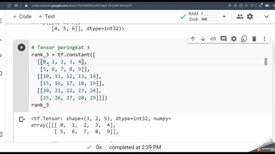Place cursor on tf.constant line
The width and height of the screenshot is (275, 154).
point(63,55)
